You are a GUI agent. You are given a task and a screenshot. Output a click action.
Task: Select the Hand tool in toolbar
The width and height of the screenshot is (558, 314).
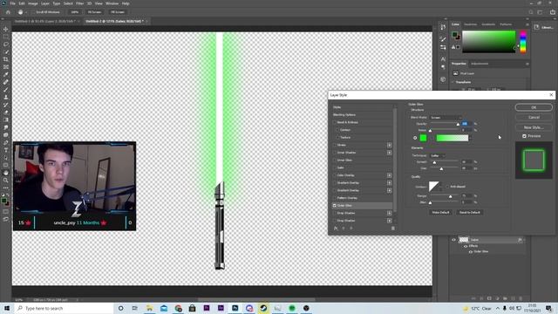[6, 173]
